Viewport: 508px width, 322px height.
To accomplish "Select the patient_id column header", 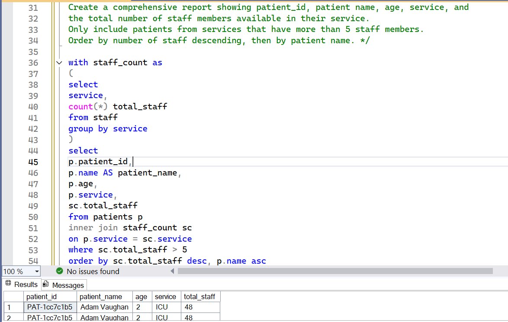I will click(x=50, y=296).
